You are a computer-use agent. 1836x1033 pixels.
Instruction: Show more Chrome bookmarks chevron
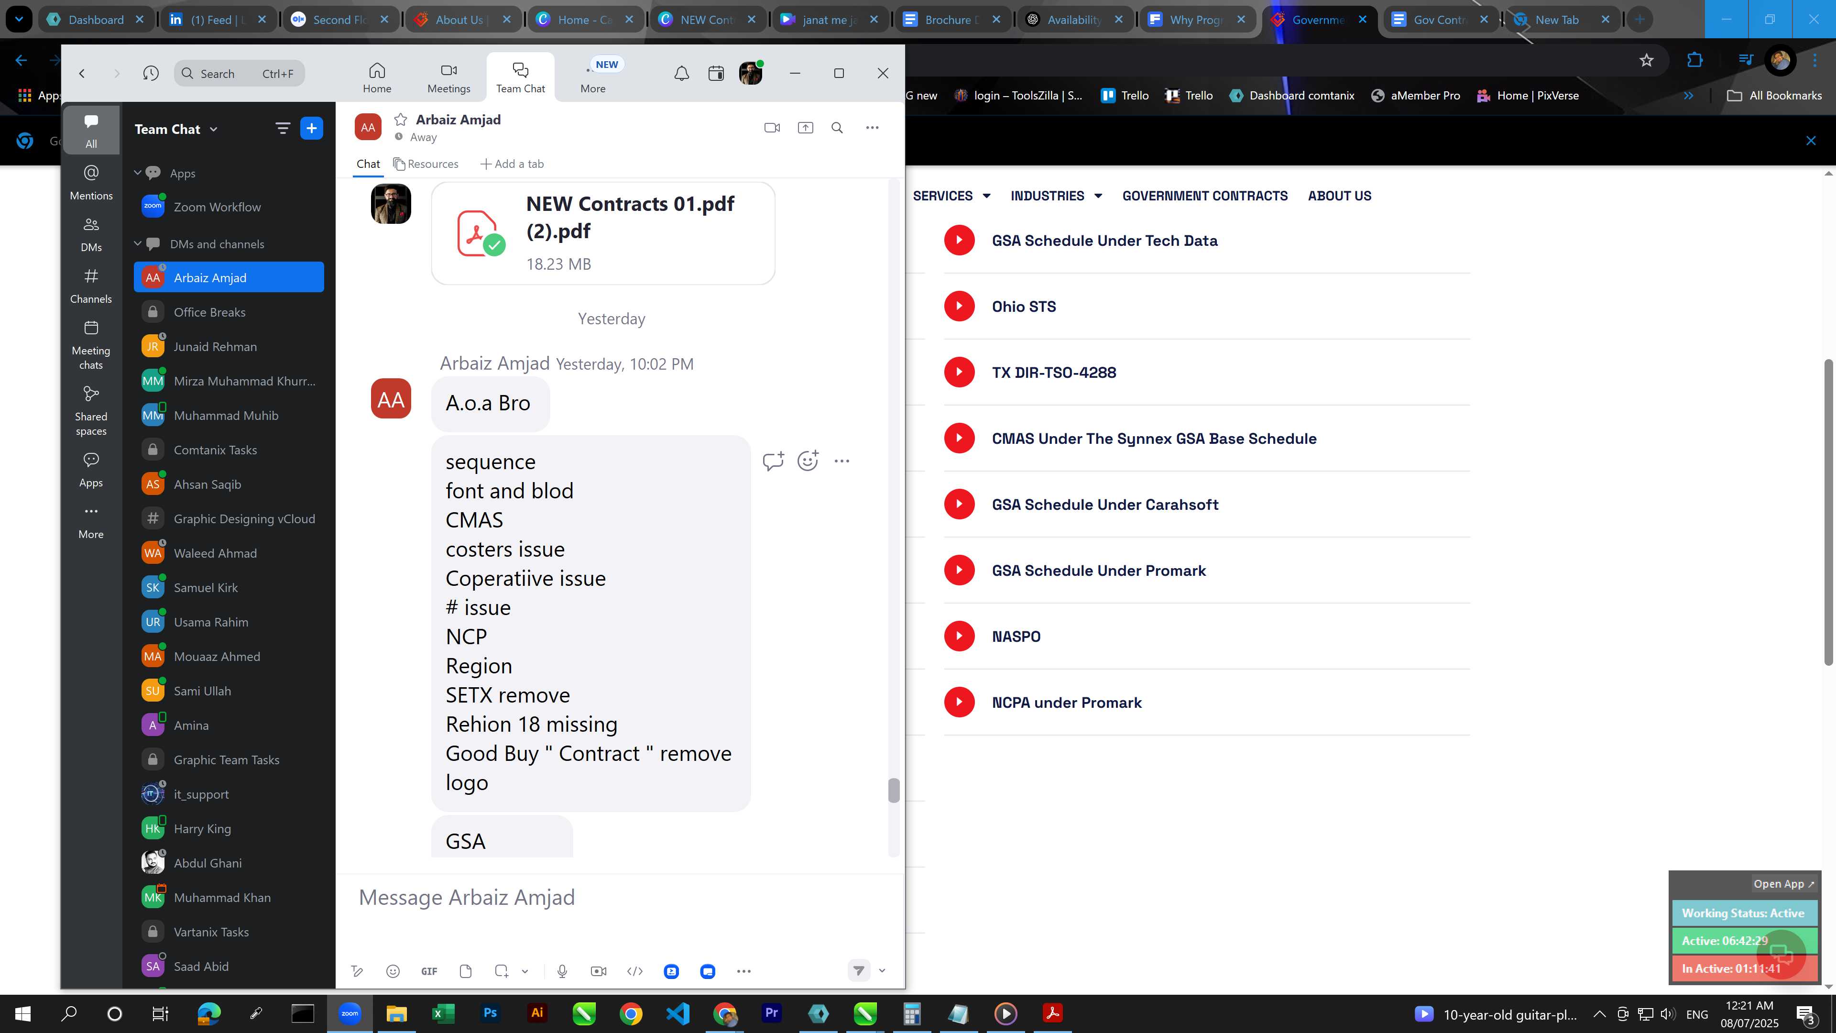(x=1688, y=96)
